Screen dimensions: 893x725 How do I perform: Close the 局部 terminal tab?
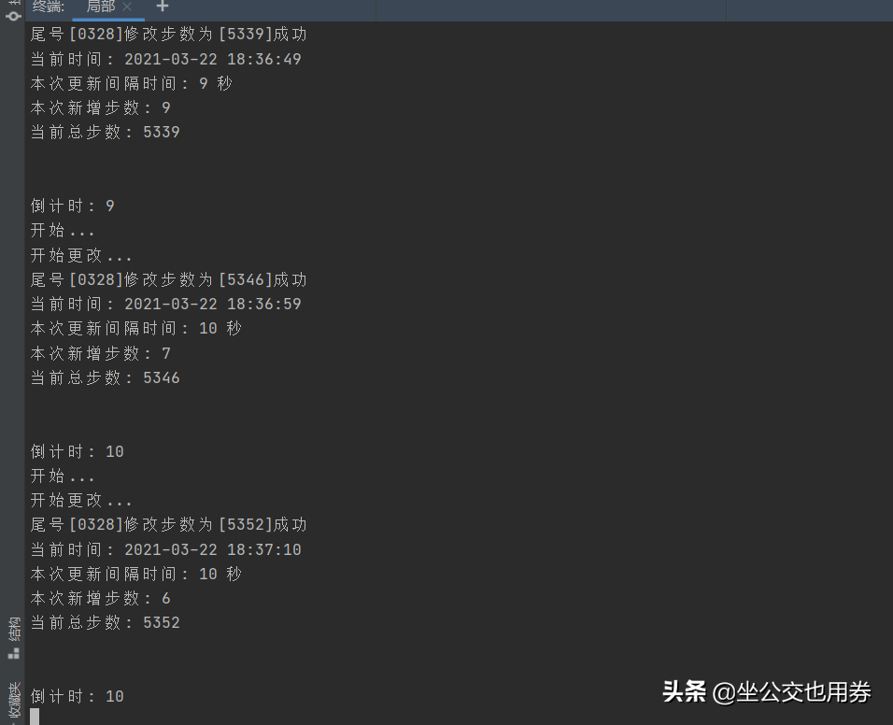pos(128,7)
